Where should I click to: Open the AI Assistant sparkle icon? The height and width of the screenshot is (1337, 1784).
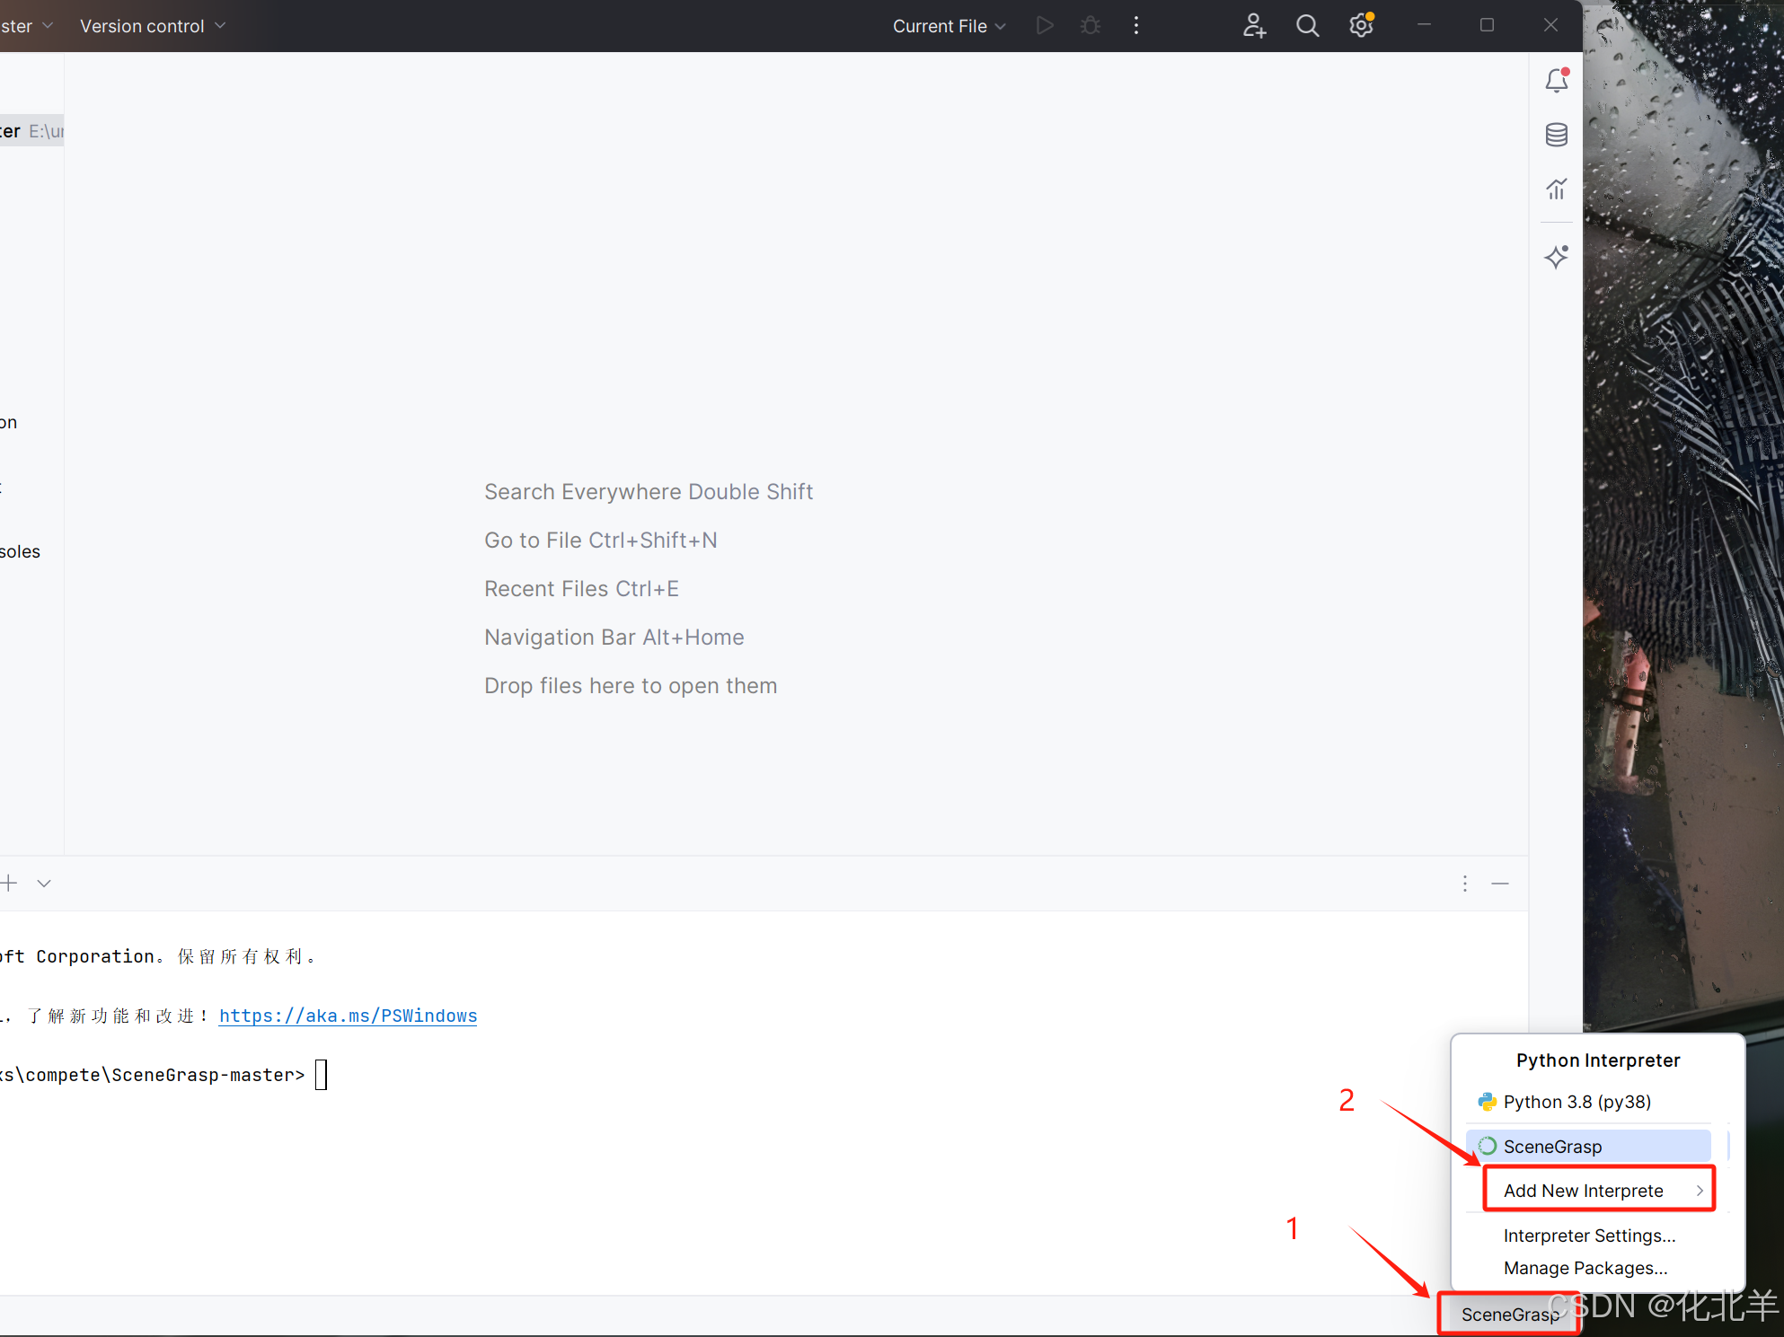tap(1556, 257)
